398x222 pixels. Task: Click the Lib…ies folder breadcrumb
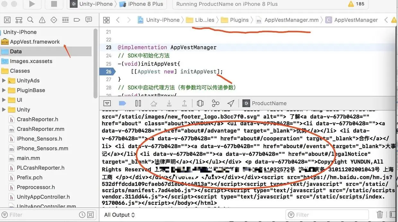[x=200, y=20]
